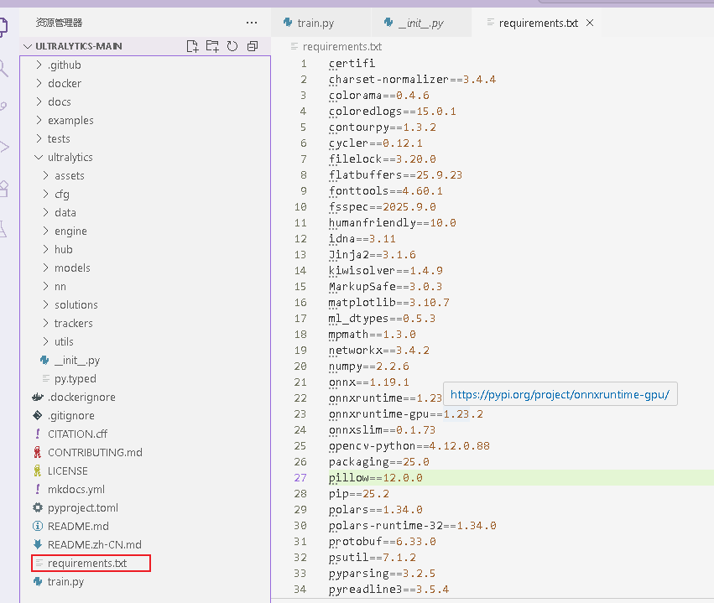The width and height of the screenshot is (714, 603).
Task: Click the matplotlib==3.10.7 line
Action: coord(388,302)
